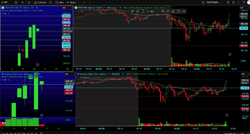Viewport: 250px width, 134px height.
Task: Open axis settings icon below SPY daily price scale
Action: (67, 69)
